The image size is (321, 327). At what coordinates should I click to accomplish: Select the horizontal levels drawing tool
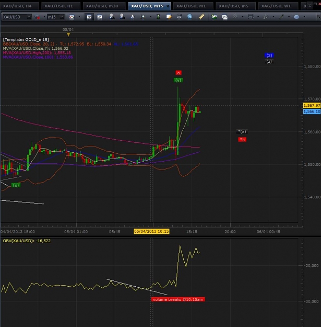pyautogui.click(x=251, y=17)
